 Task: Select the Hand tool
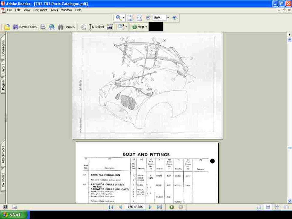(84, 27)
